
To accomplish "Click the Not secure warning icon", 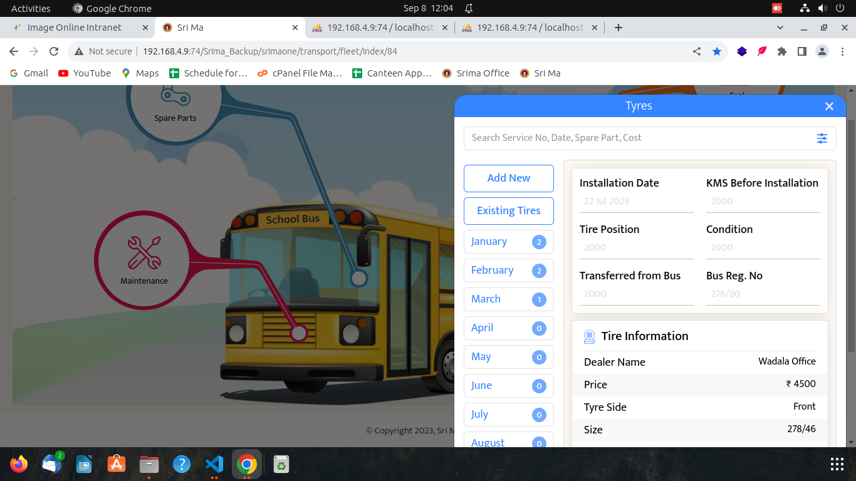I will pos(79,51).
